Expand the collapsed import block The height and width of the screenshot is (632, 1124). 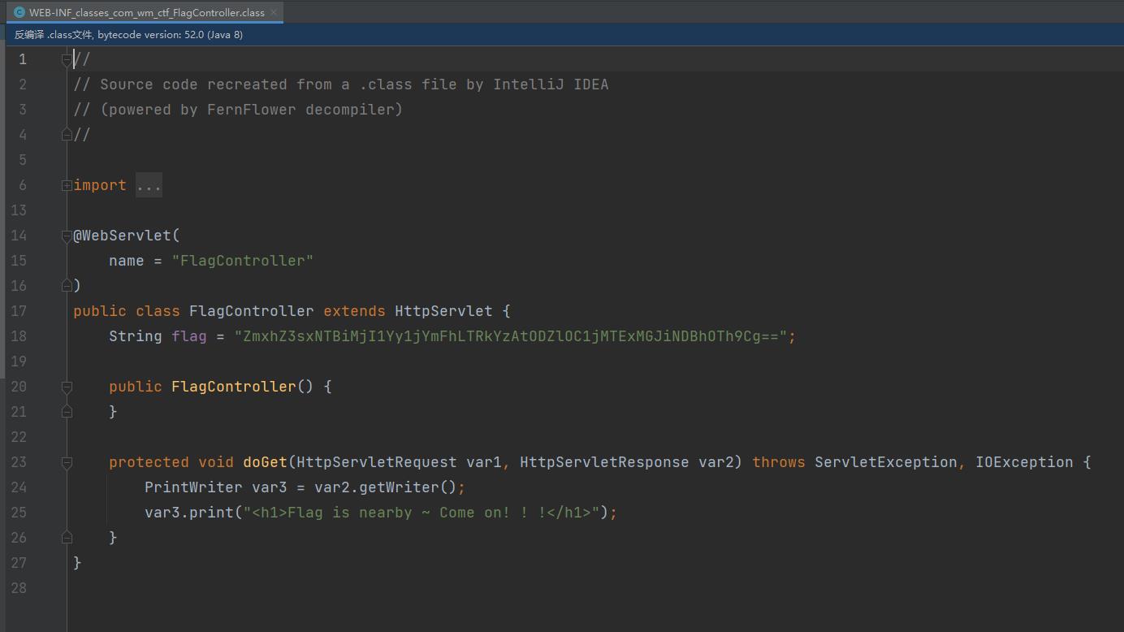point(67,185)
